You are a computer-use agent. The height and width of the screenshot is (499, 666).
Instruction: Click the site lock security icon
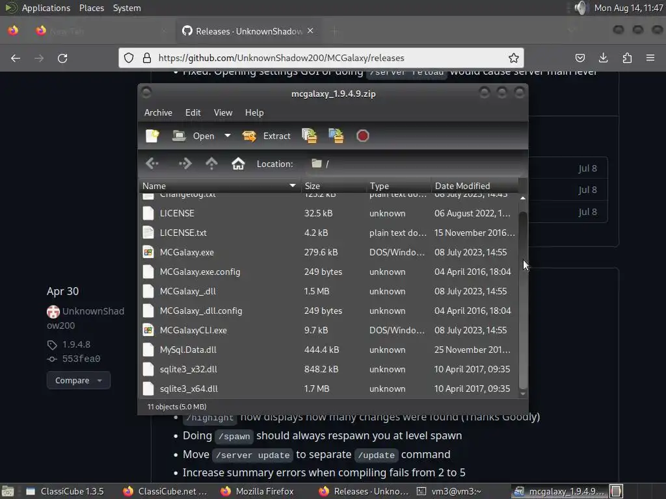point(147,58)
